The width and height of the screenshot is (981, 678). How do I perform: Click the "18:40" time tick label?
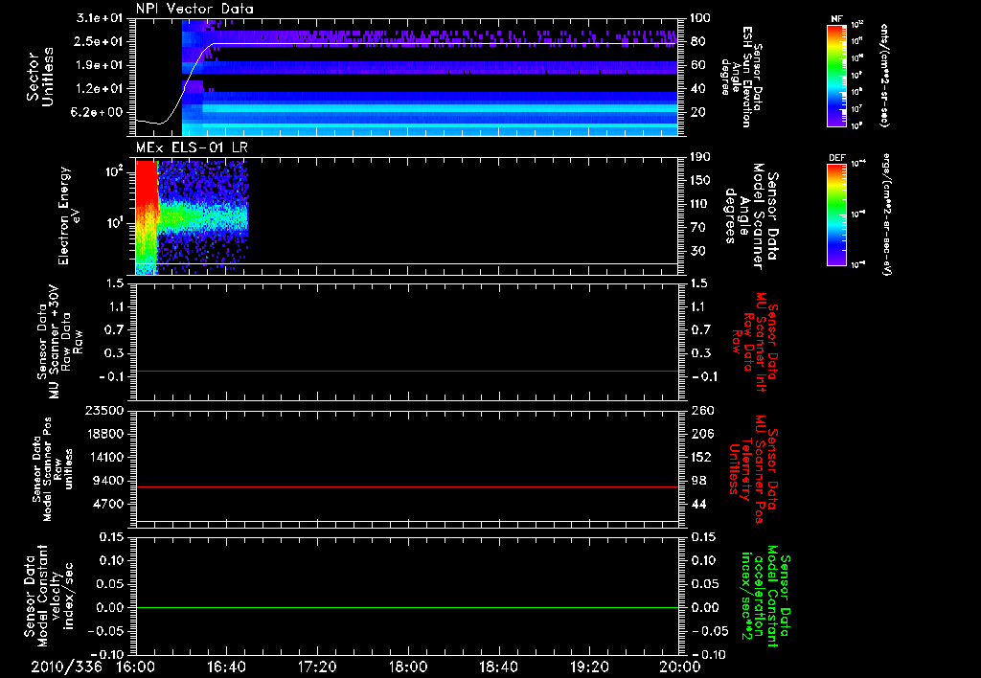coord(498,667)
